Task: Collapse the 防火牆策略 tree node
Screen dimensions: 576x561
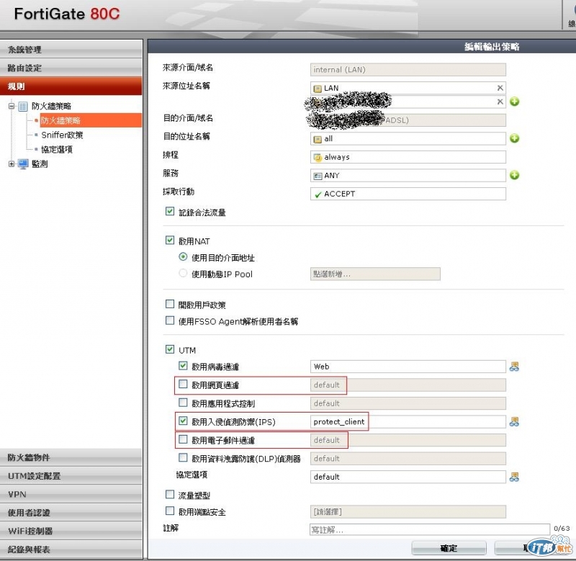Action: click(12, 106)
